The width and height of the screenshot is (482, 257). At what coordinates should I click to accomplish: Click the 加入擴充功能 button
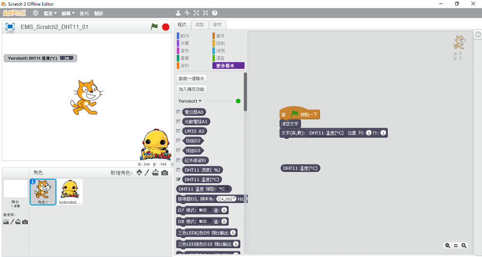tap(192, 89)
